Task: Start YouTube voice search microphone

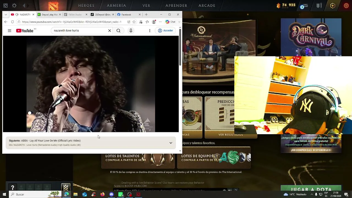Action: click(x=131, y=31)
